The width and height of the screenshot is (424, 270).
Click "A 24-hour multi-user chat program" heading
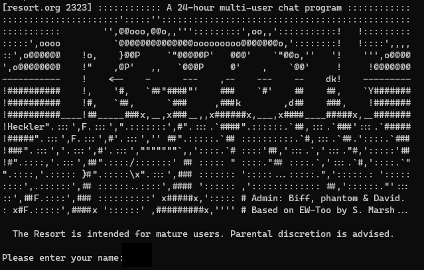[x=254, y=8]
